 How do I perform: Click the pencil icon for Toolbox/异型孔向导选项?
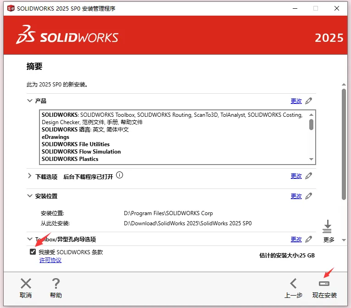[308, 240]
